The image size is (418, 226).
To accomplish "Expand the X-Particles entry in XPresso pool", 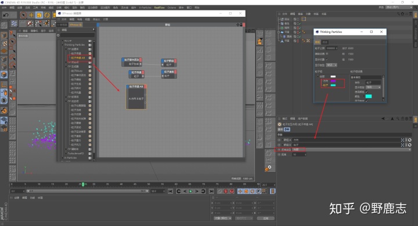I will tap(63, 158).
